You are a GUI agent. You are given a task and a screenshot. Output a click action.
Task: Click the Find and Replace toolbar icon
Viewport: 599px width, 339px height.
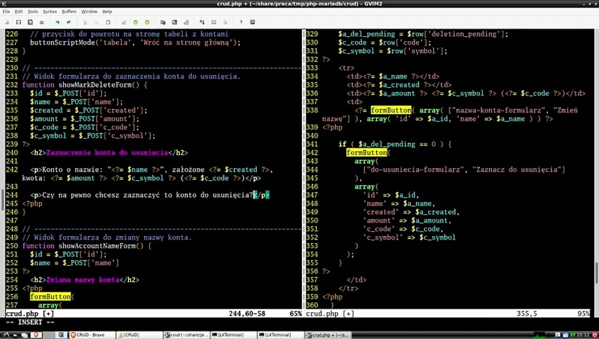tap(124, 22)
